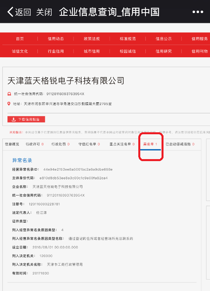The height and width of the screenshot is (291, 210).
Task: Click the red address location pin icon
Action: click(9, 104)
